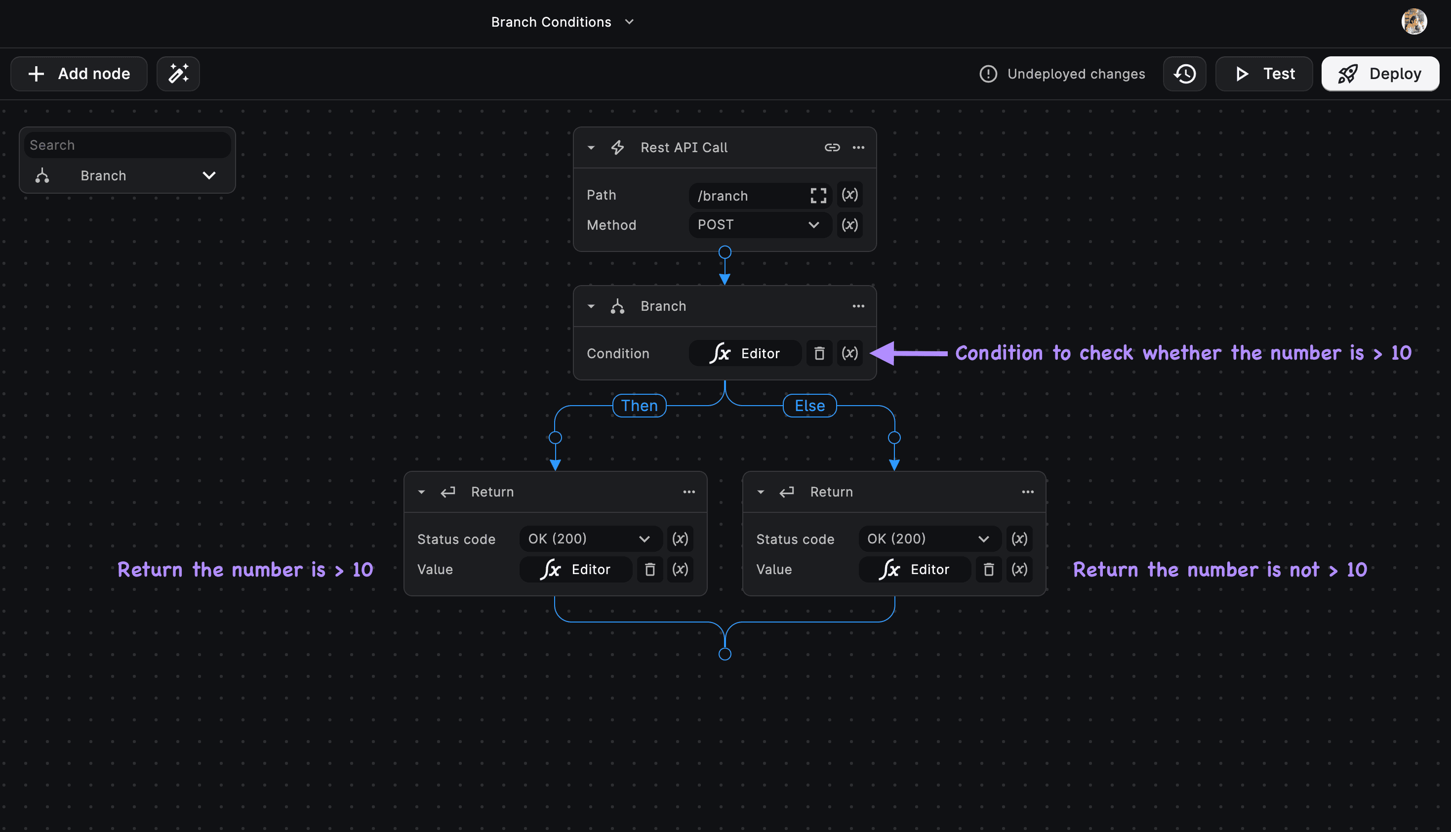Click link icon on Rest API Call

click(x=832, y=147)
